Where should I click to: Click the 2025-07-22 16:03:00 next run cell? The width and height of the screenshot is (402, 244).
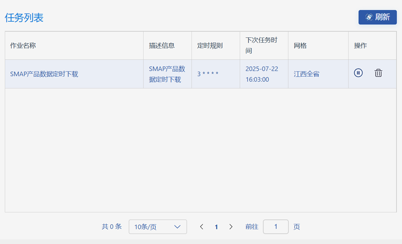pos(264,74)
